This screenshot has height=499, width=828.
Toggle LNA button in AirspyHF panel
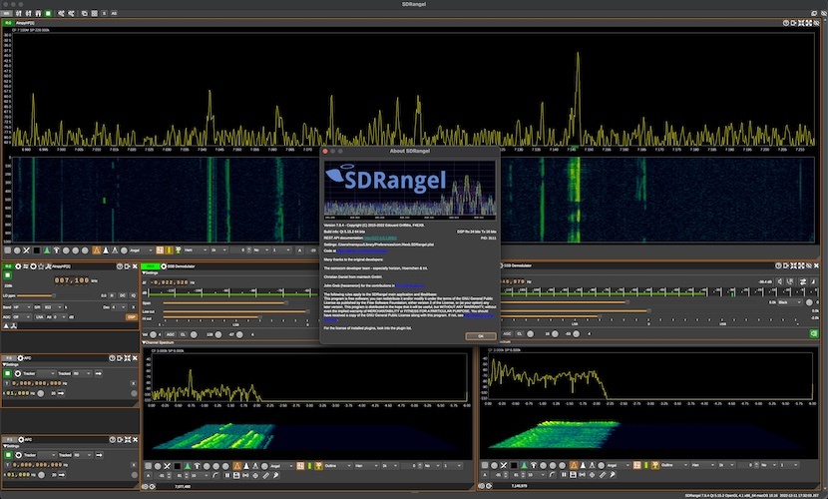point(40,316)
